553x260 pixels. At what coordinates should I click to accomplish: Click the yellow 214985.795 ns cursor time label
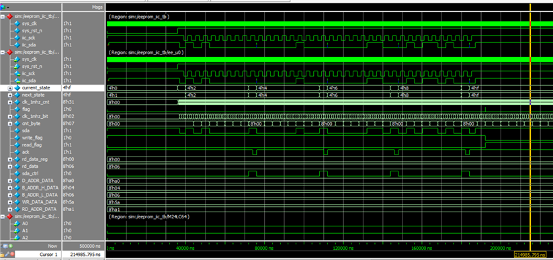click(530, 255)
